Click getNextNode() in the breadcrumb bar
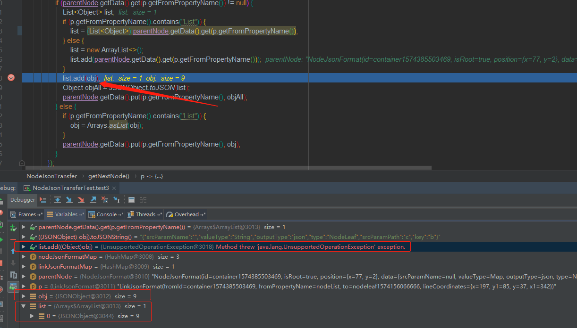Image resolution: width=577 pixels, height=328 pixels. [109, 176]
